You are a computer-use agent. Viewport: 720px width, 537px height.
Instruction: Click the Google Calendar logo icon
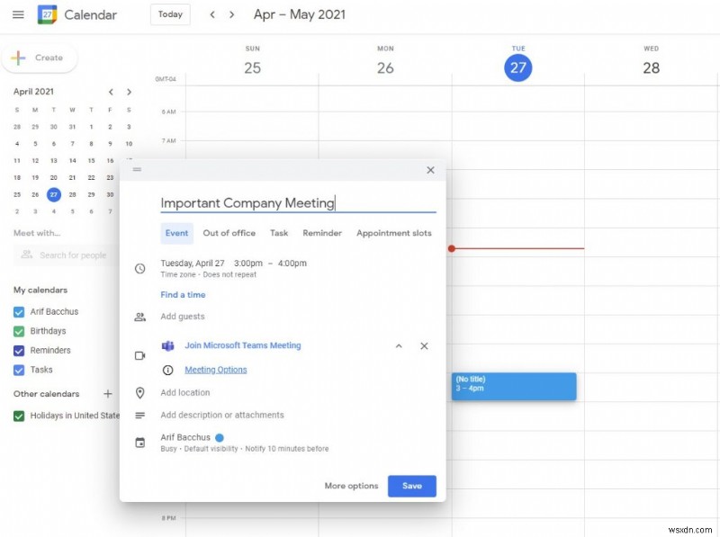click(49, 14)
